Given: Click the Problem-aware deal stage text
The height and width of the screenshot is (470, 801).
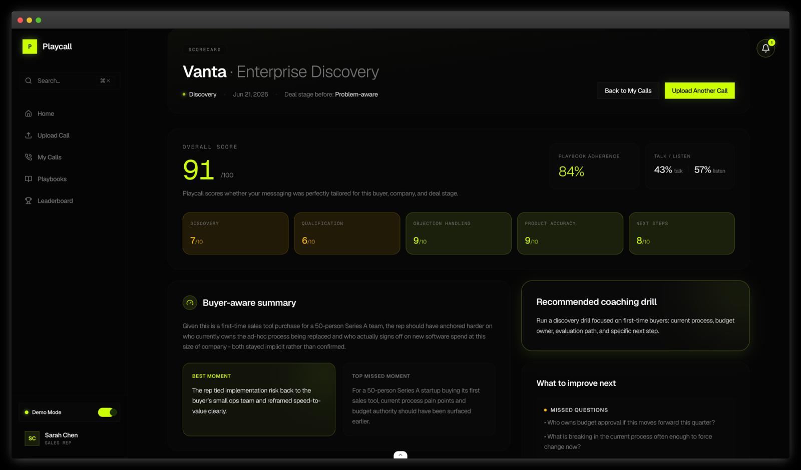Looking at the screenshot, I should 356,94.
